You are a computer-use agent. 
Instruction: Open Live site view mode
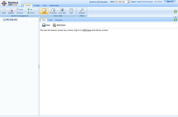click(62, 11)
